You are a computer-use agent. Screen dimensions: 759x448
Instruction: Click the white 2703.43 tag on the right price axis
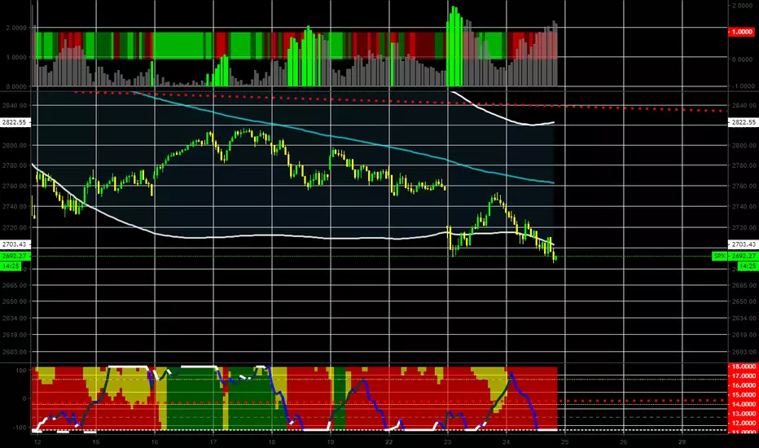pyautogui.click(x=743, y=244)
